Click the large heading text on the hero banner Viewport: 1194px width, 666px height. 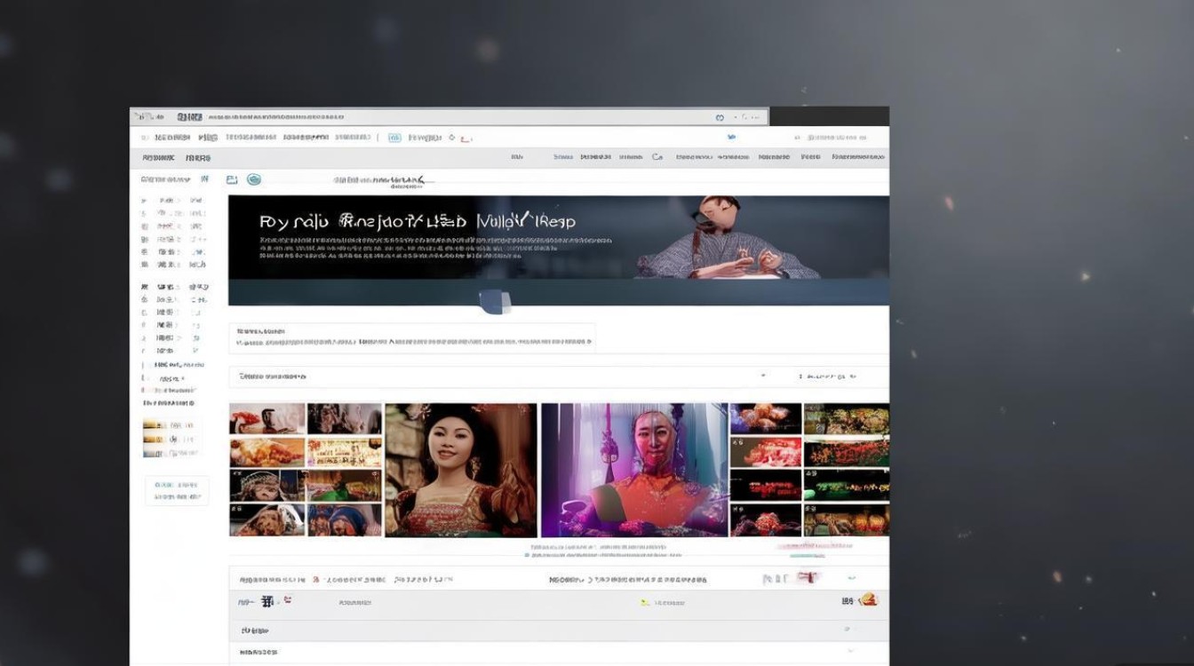pyautogui.click(x=418, y=221)
